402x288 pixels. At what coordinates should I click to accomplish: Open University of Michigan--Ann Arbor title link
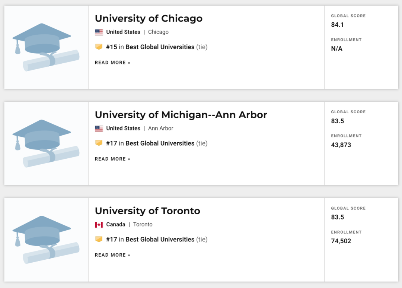pos(181,115)
